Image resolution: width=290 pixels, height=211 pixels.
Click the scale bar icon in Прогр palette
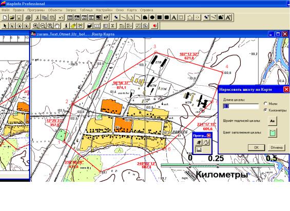199,149
